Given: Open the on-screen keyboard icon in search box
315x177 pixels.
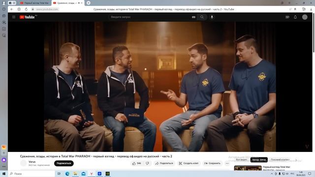Looking at the screenshot, I should pos(193,17).
